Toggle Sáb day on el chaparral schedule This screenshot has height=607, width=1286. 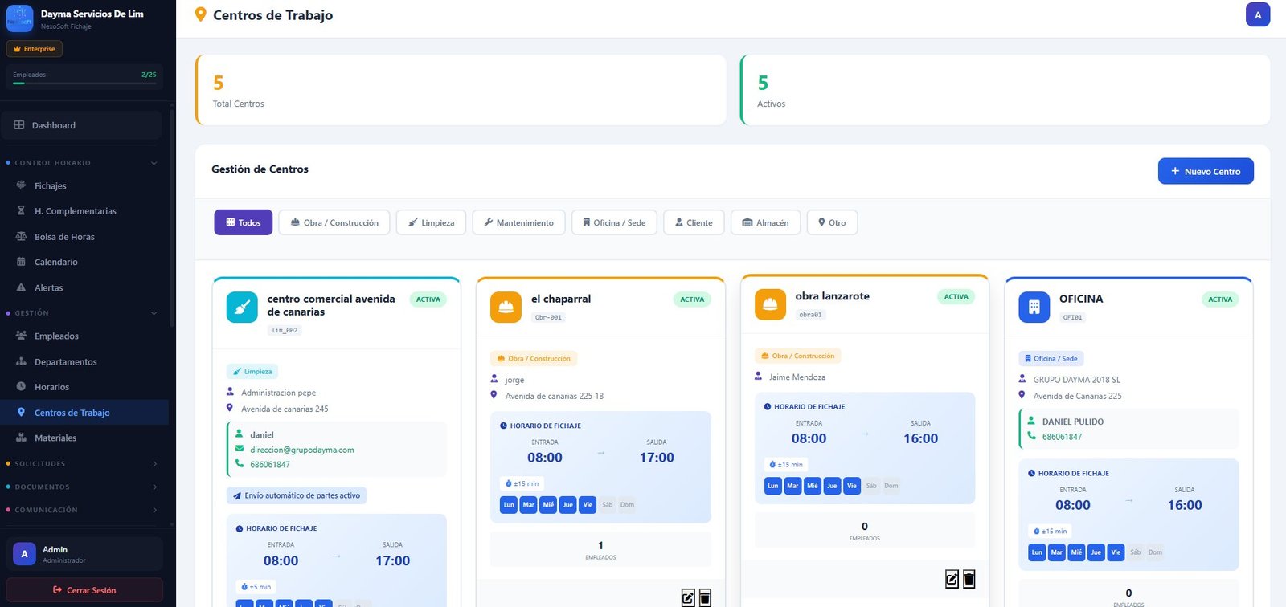[608, 505]
